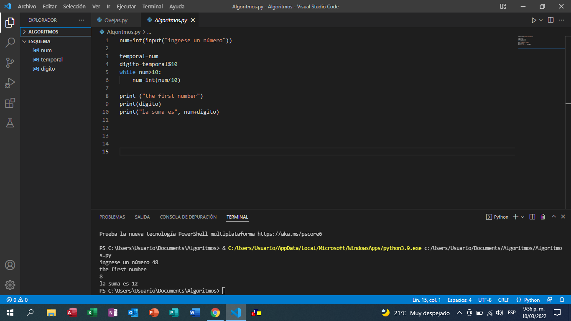This screenshot has width=571, height=321.
Task: Collapse the ESQUEMA outline section
Action: pos(39,41)
